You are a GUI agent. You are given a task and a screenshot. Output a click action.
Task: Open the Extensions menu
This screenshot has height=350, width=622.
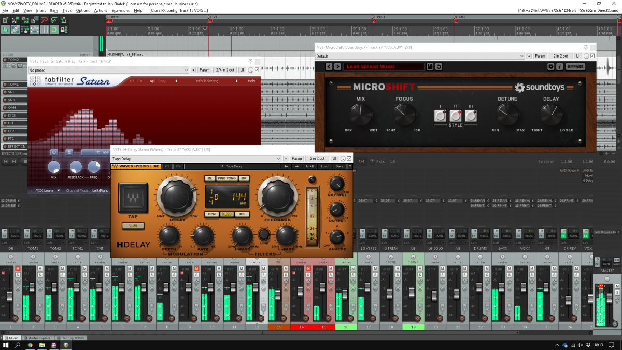(x=121, y=10)
